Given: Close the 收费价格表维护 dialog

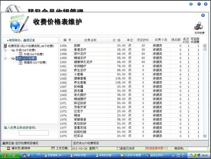Looking at the screenshot, I should click(x=203, y=15).
